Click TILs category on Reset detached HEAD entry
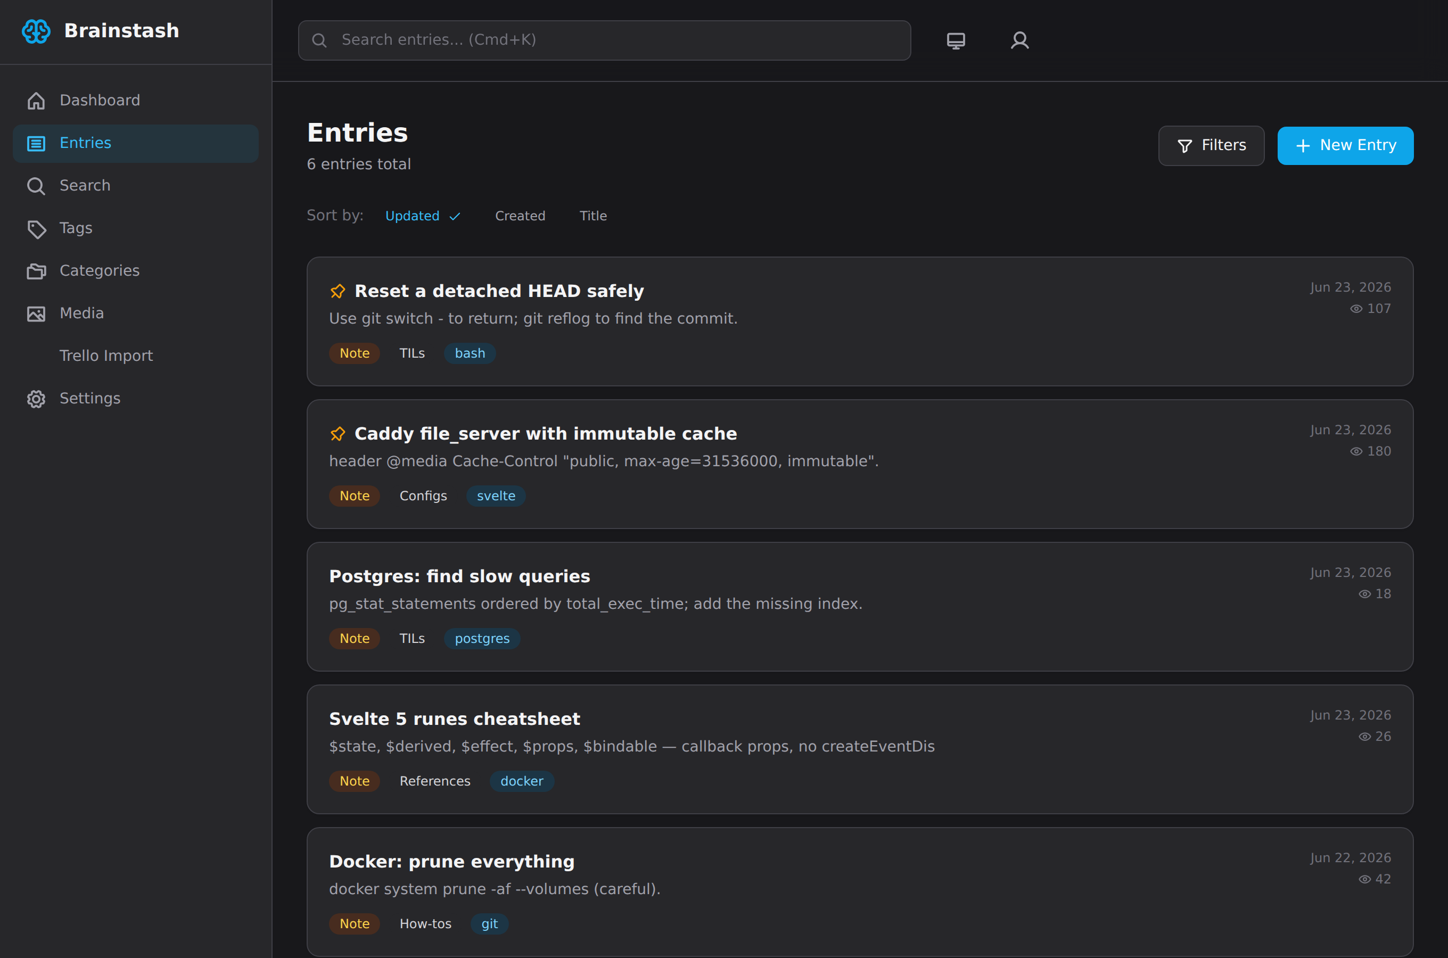The image size is (1448, 958). tap(412, 354)
